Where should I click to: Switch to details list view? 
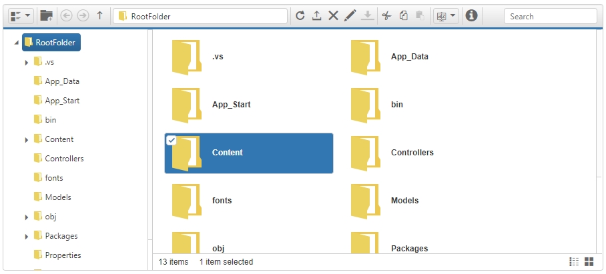(574, 262)
